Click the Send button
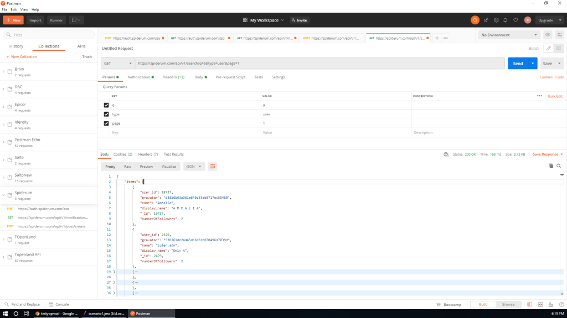Viewport: 567px width, 318px height. 518,63
